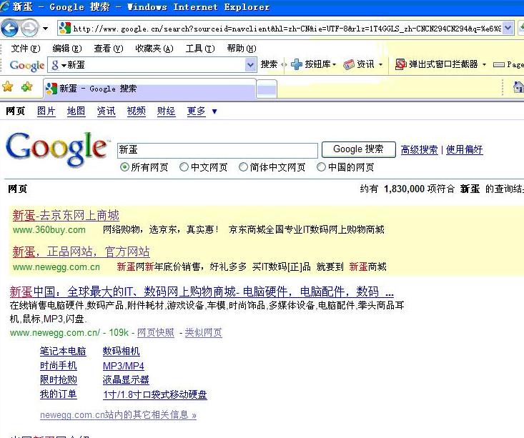The image size is (524, 438).
Task: Select the 中文网页 radio button
Action: (x=184, y=167)
